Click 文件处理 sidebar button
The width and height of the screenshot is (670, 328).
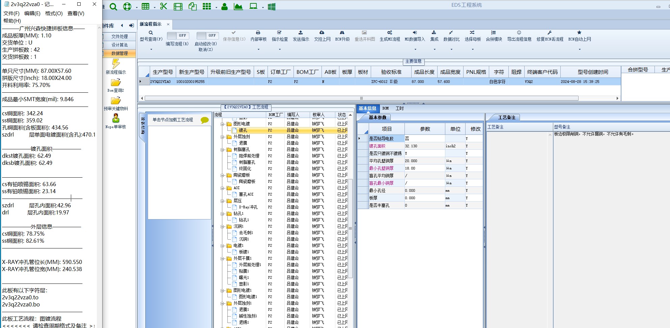(x=119, y=36)
